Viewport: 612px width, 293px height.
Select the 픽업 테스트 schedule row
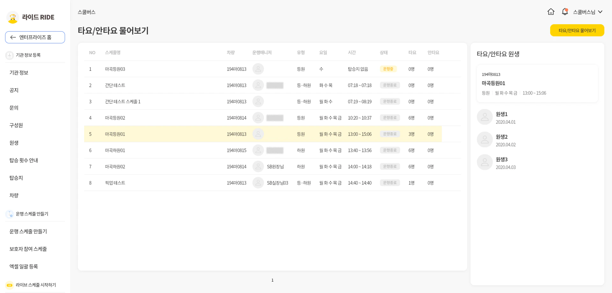pyautogui.click(x=115, y=183)
